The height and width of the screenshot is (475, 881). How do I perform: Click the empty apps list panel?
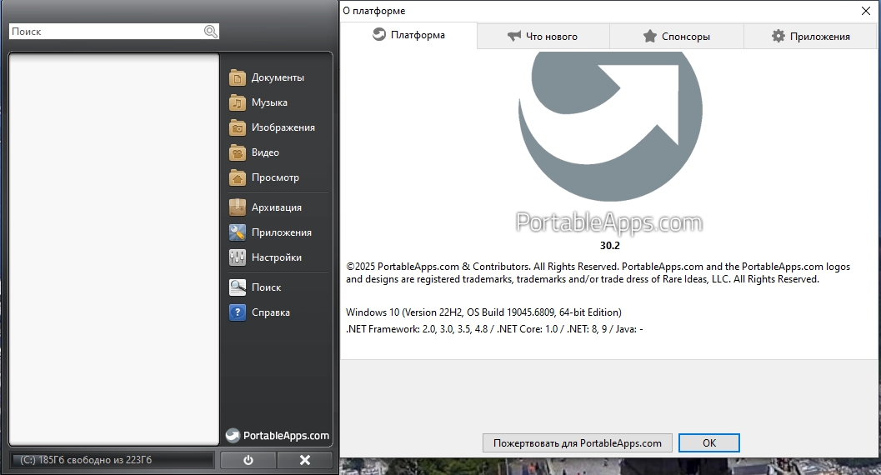pyautogui.click(x=114, y=249)
